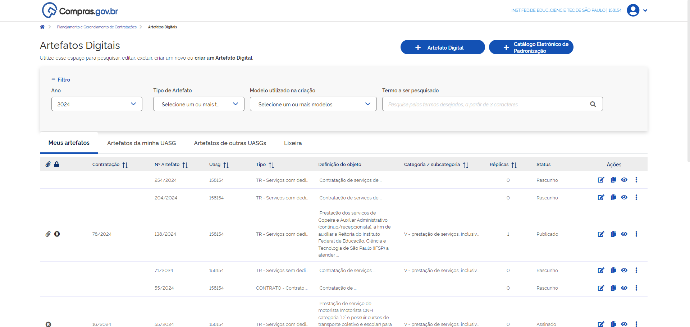Duplicate artefato 71/2024

point(613,270)
